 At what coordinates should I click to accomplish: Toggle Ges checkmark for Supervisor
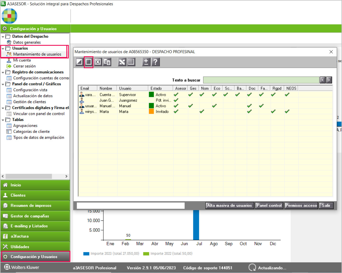pos(190,95)
